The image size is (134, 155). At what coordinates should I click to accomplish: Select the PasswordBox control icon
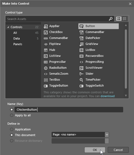click(81, 56)
